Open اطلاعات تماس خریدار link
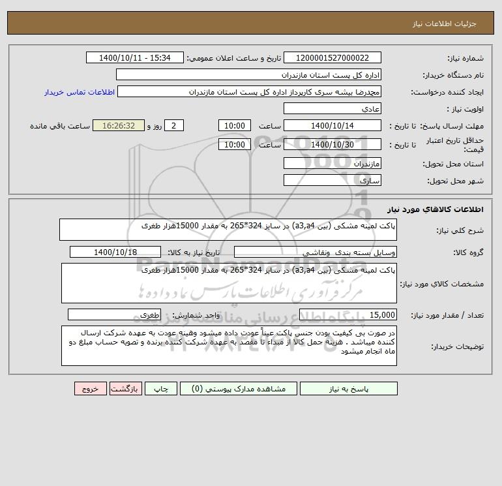The height and width of the screenshot is (486, 502). point(80,92)
